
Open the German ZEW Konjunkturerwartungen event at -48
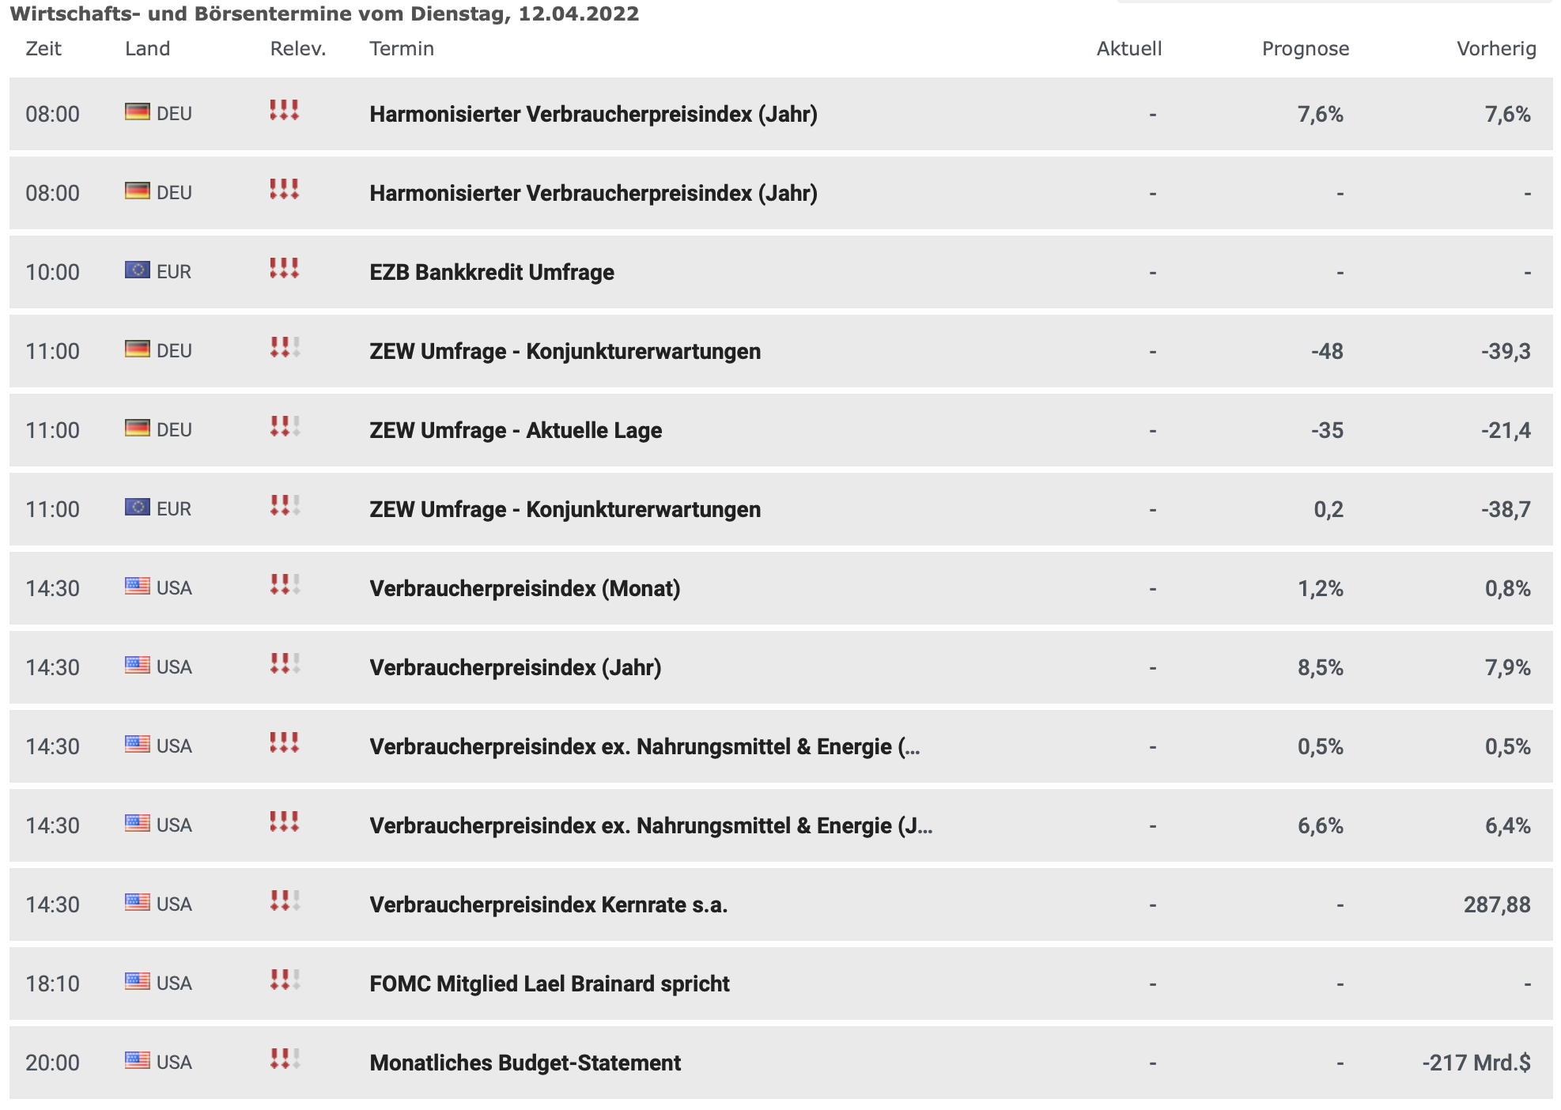coord(565,351)
